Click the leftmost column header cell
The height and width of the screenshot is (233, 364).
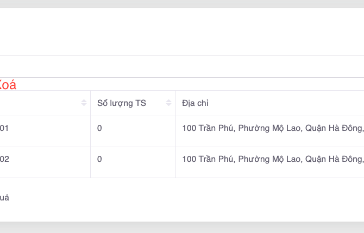[x=38, y=103]
